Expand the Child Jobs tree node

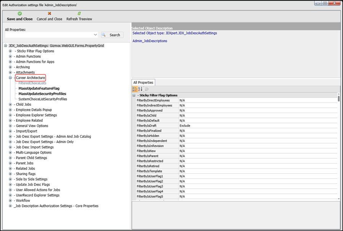point(10,105)
